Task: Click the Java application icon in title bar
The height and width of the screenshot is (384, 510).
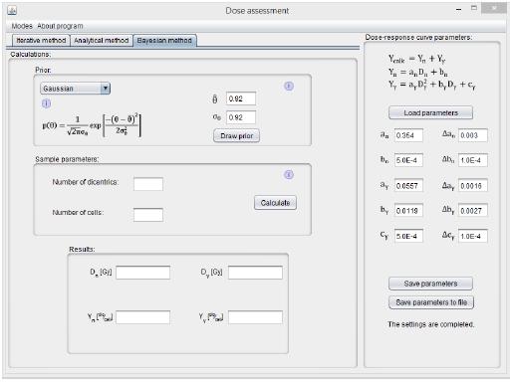Action: 12,11
